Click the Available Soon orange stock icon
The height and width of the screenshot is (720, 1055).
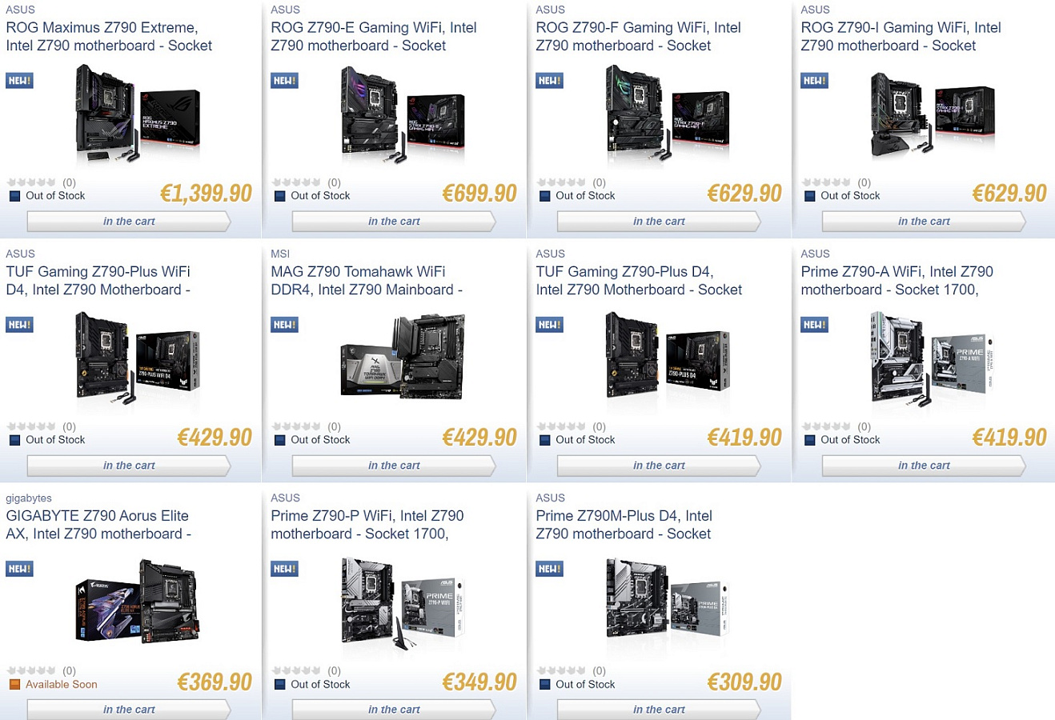(14, 684)
